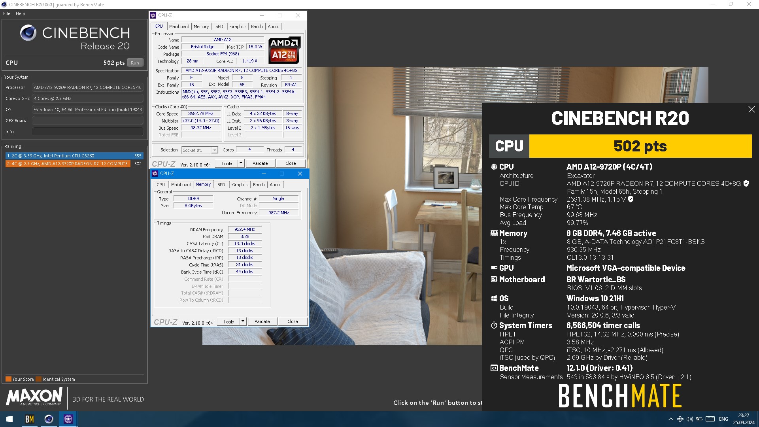
Task: Click the upper CPU-Z window title icon
Action: click(153, 15)
